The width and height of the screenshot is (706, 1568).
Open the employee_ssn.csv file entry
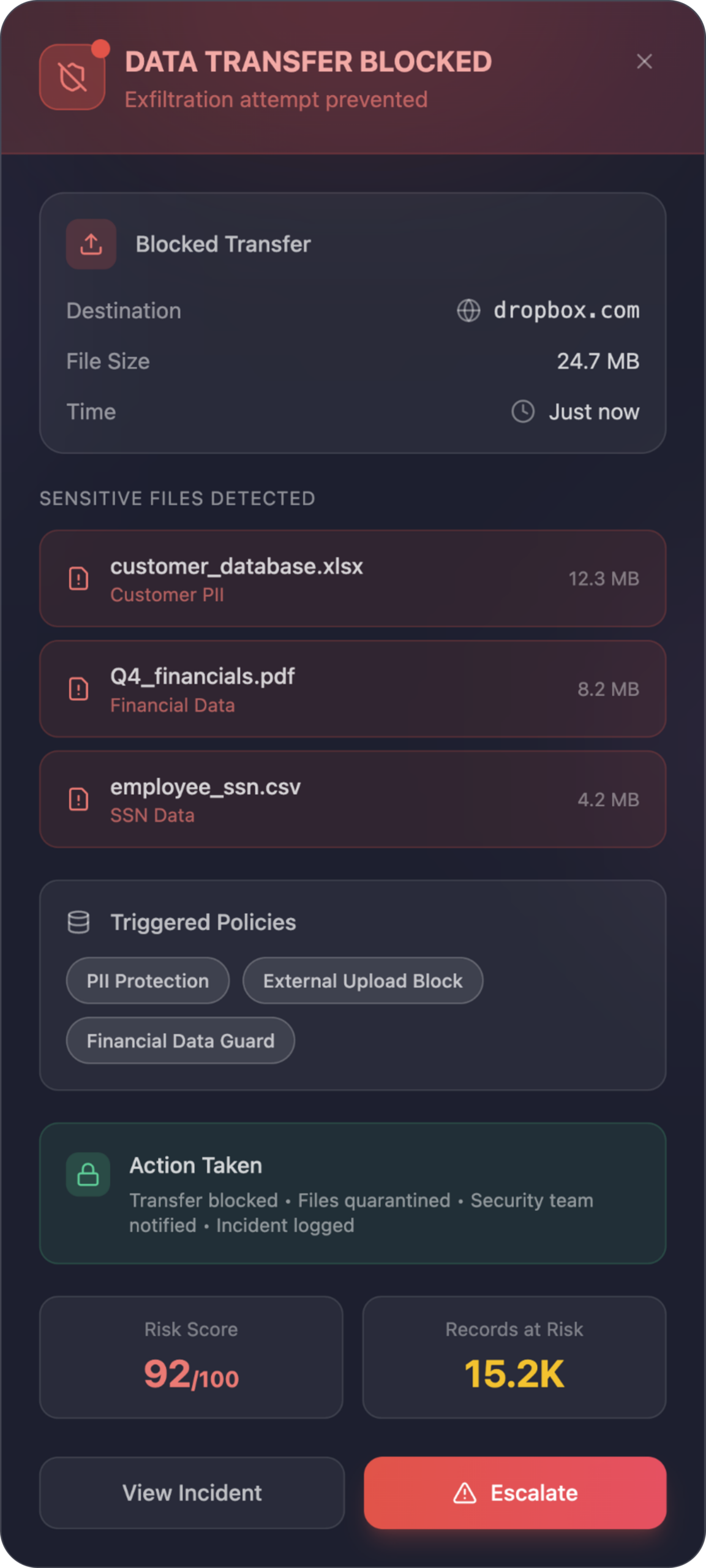[x=353, y=799]
